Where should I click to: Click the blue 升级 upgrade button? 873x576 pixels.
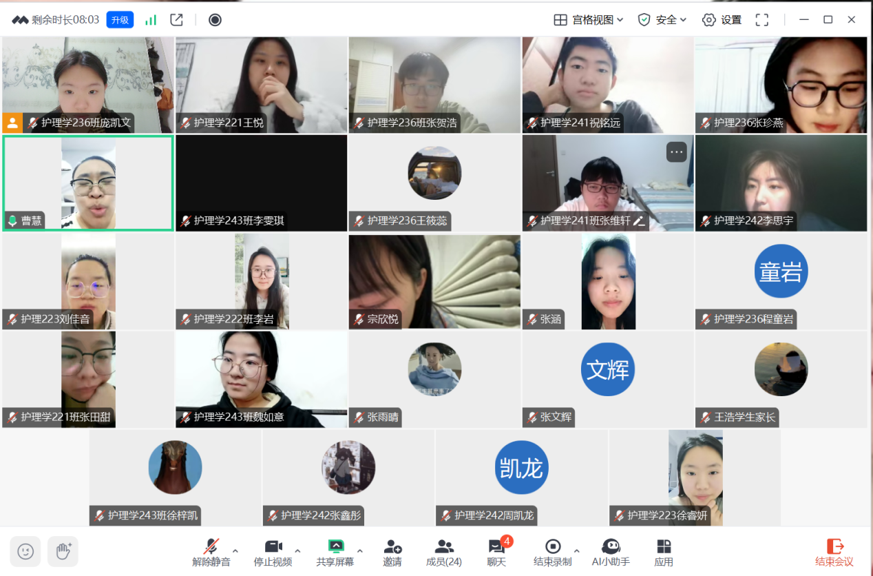tap(120, 20)
